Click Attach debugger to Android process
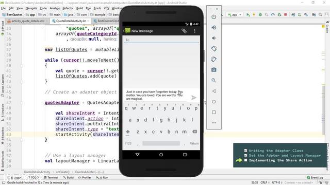Image resolution: width=330 pixels, height=185 pixels. click(279, 14)
